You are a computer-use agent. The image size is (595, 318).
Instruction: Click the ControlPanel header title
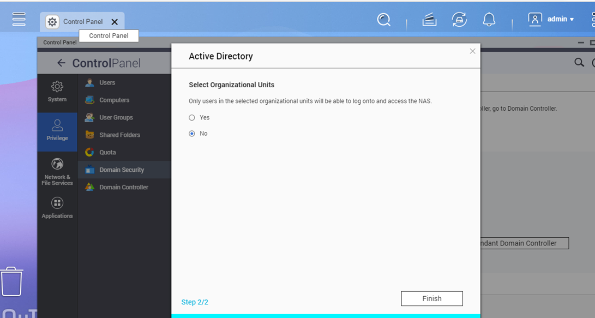coord(106,63)
